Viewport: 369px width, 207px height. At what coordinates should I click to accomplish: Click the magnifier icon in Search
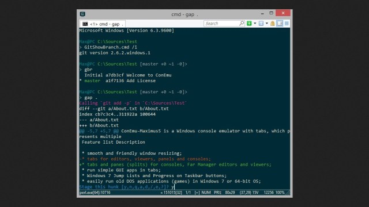coord(242,24)
